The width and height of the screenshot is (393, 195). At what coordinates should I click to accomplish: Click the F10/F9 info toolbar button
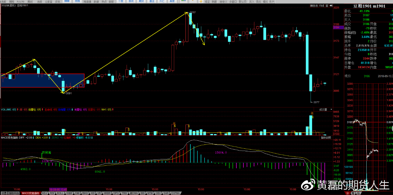pos(21,1)
